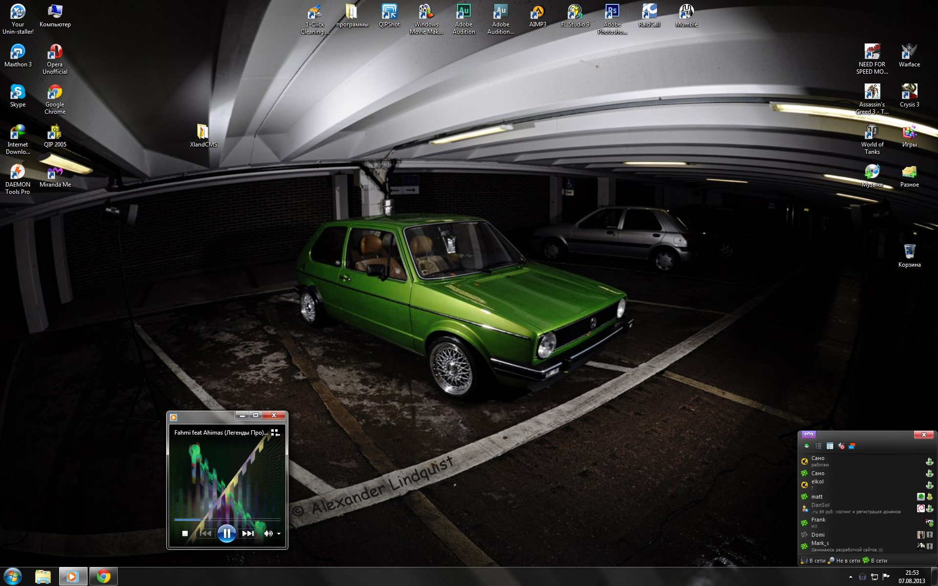This screenshot has height=586, width=938.
Task: Open the contact Frank in Miranda list
Action: coord(818,520)
